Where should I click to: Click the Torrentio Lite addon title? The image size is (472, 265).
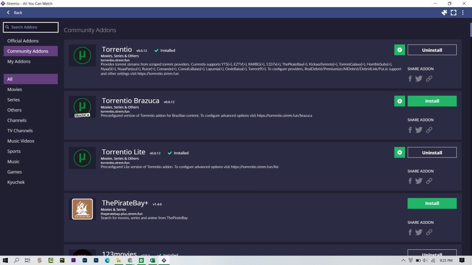click(124, 152)
